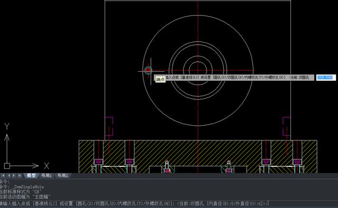Select the left magenta dashed rectangle
Image resolution: width=338 pixels, height=208 pixels.
tap(109, 126)
